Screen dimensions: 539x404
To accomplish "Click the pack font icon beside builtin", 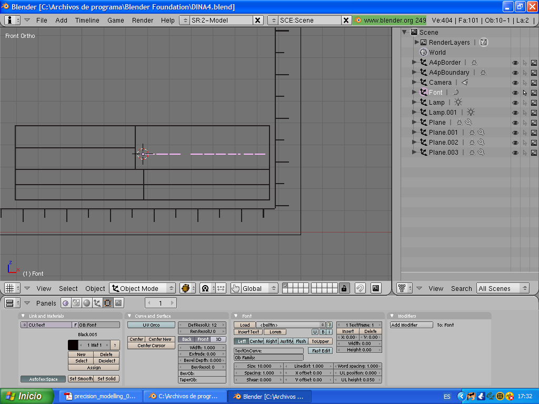I will (x=330, y=325).
